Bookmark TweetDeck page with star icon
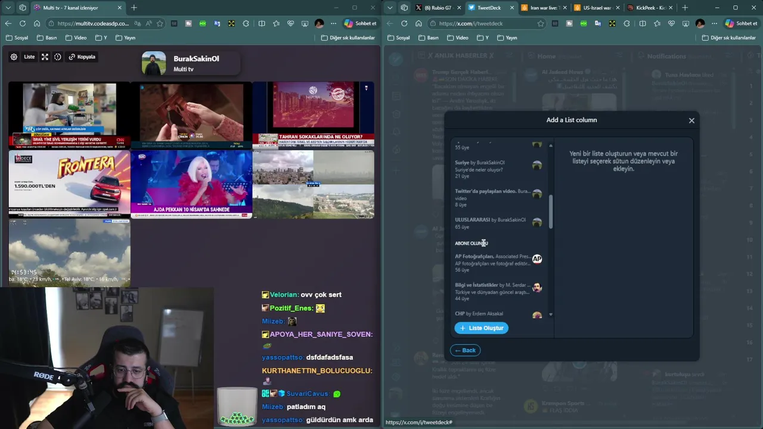This screenshot has width=763, height=429. pyautogui.click(x=541, y=23)
